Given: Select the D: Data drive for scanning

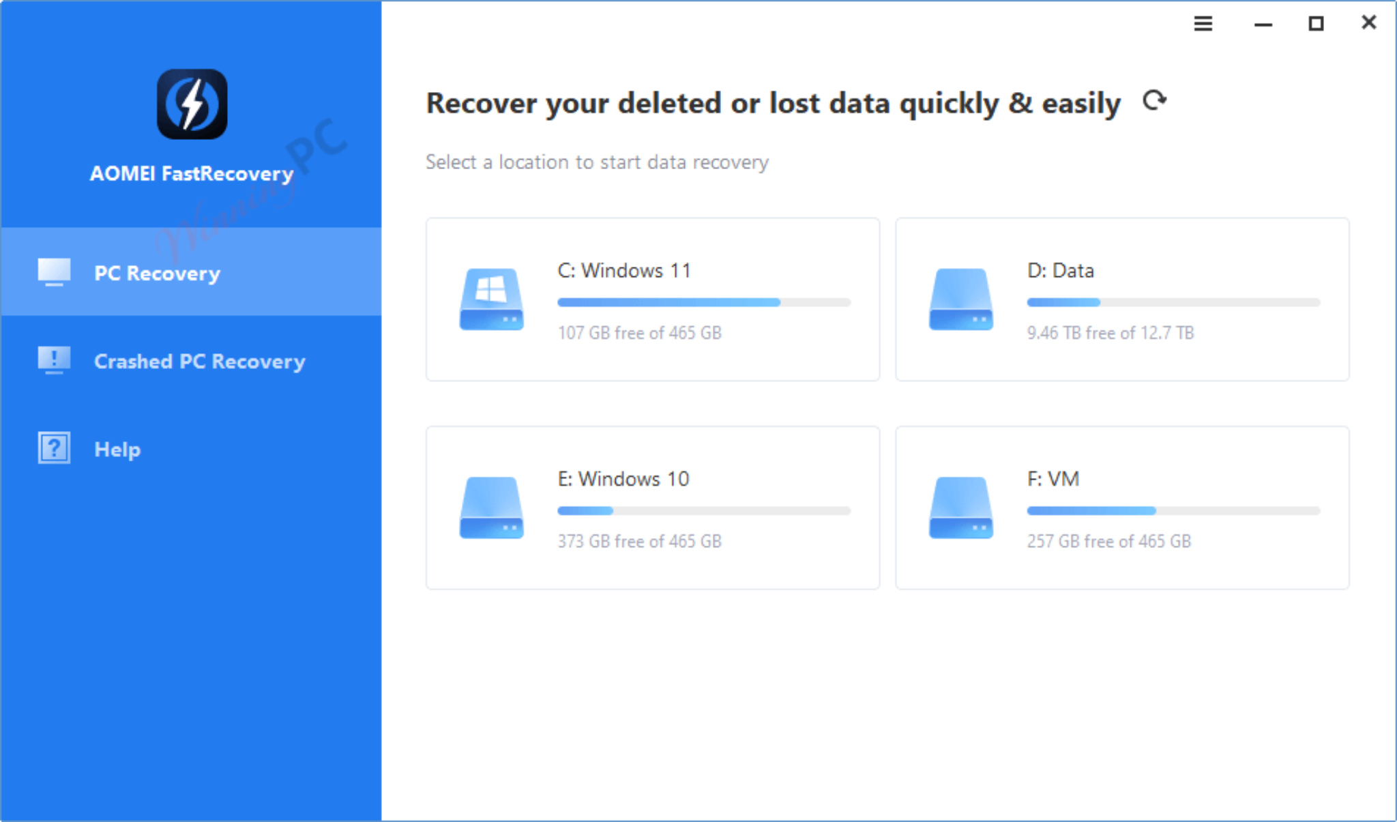Looking at the screenshot, I should click(1122, 300).
